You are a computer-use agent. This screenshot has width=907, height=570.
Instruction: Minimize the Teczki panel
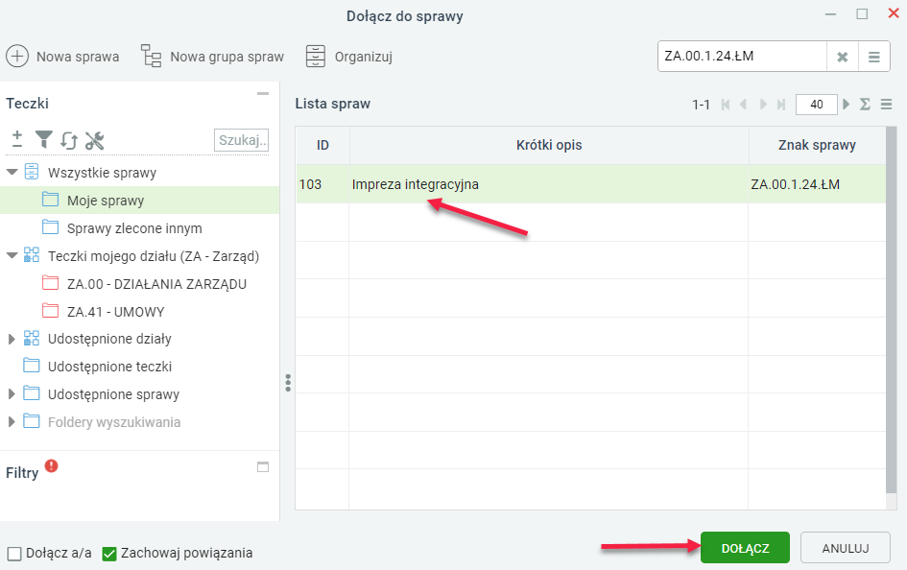point(263,94)
